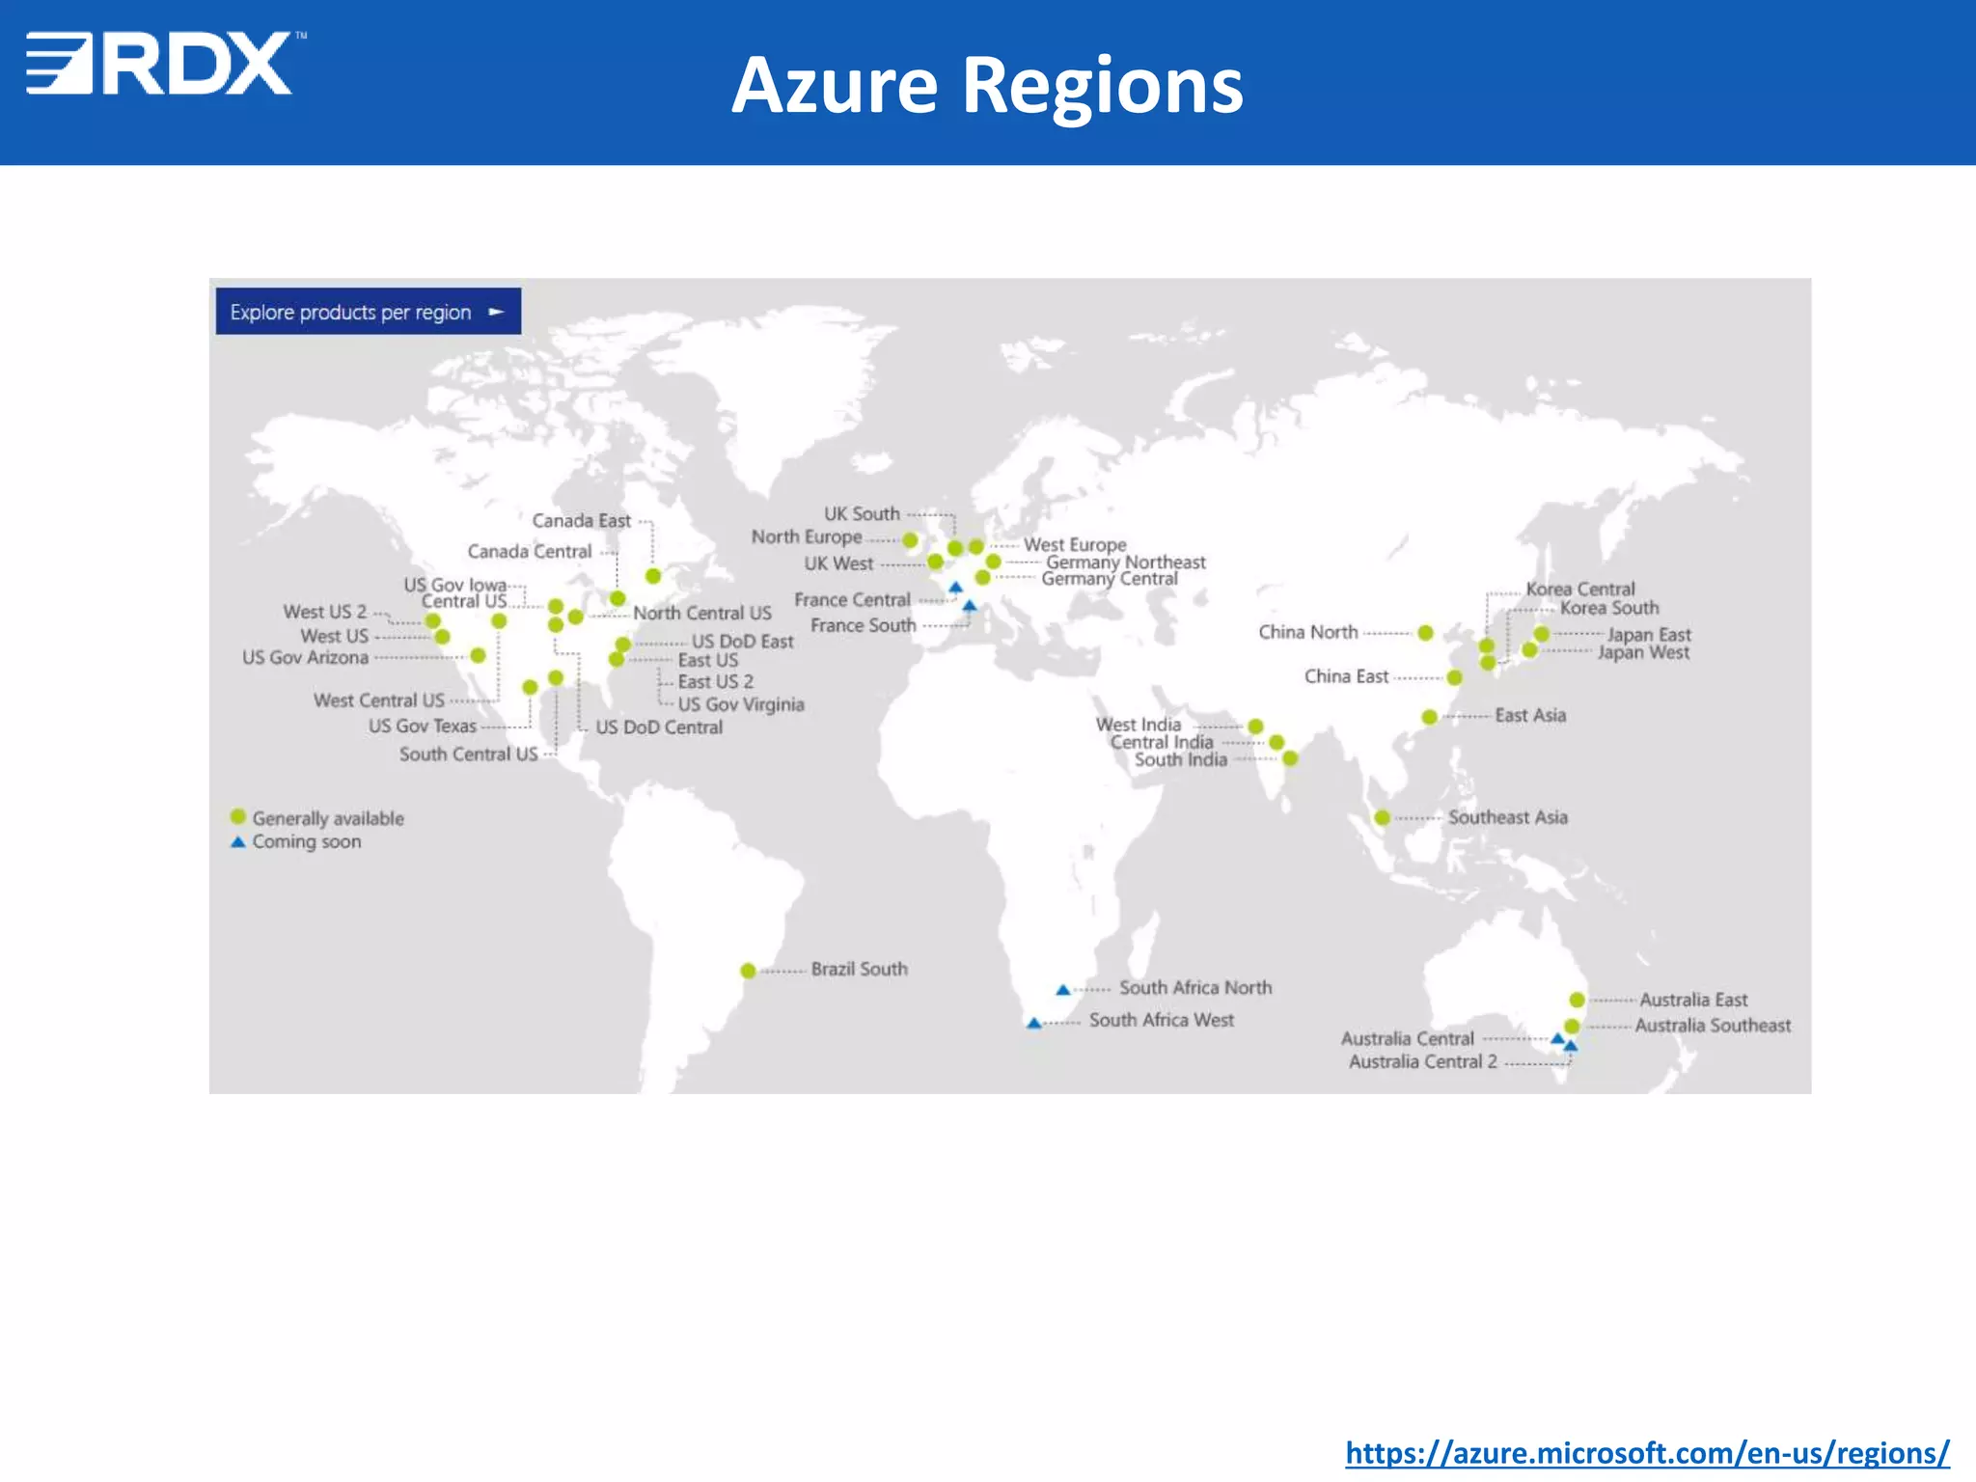Image resolution: width=1976 pixels, height=1482 pixels.
Task: Open the azure.microsoft.com regions link
Action: point(1648,1451)
